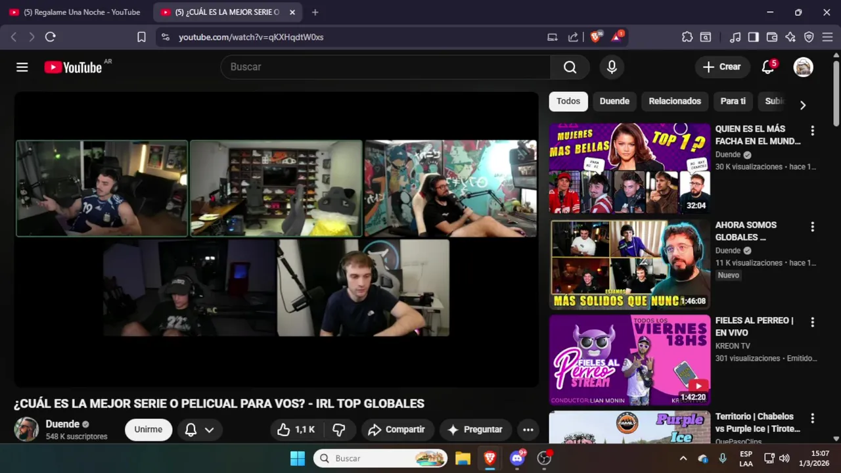Close the current CUÁL ES LA MEJOR SERIE tab

[292, 12]
